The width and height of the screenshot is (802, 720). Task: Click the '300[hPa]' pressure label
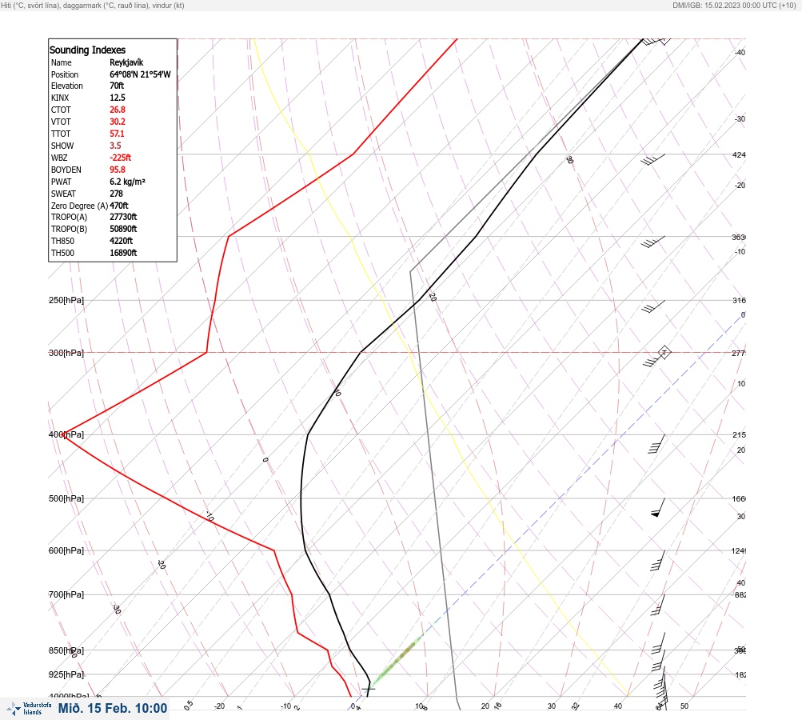[x=66, y=353]
